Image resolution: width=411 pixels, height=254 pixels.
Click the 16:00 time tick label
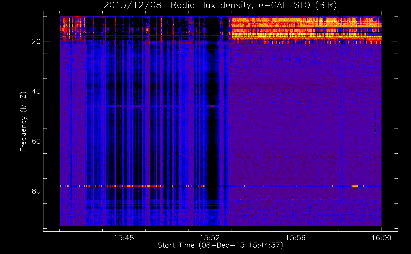tap(381, 238)
